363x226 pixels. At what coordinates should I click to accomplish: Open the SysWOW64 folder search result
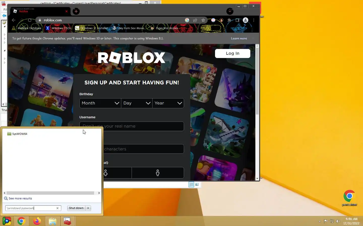pos(17,134)
